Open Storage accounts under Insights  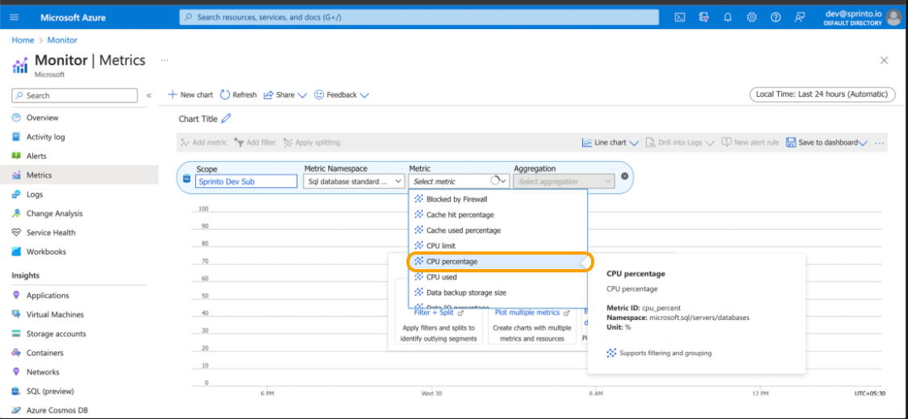coord(56,334)
